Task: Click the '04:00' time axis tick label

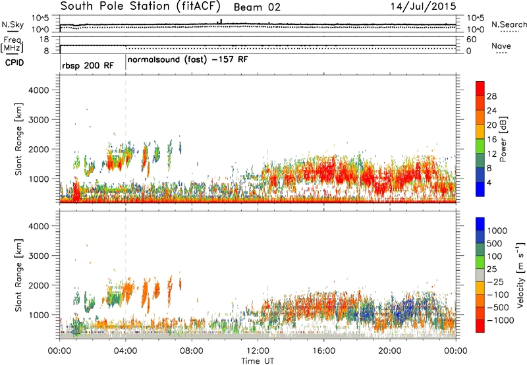Action: (125, 351)
